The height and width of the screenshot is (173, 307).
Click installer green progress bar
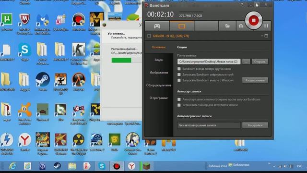[x=121, y=60]
